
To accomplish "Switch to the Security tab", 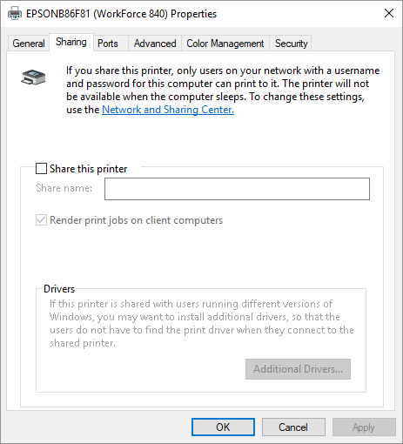I will coord(291,44).
